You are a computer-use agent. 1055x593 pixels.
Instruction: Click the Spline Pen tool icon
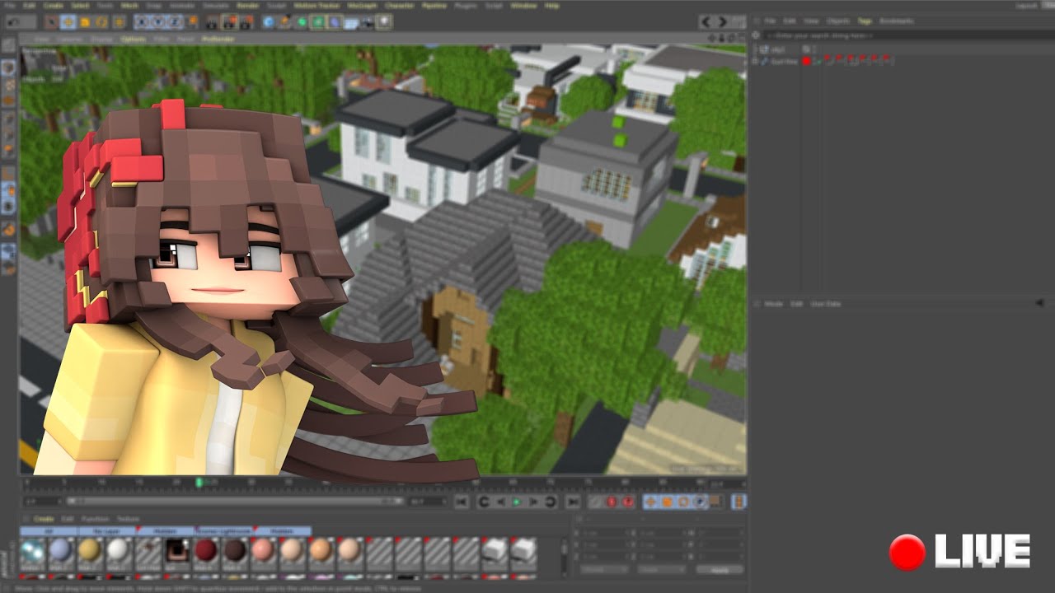point(285,22)
